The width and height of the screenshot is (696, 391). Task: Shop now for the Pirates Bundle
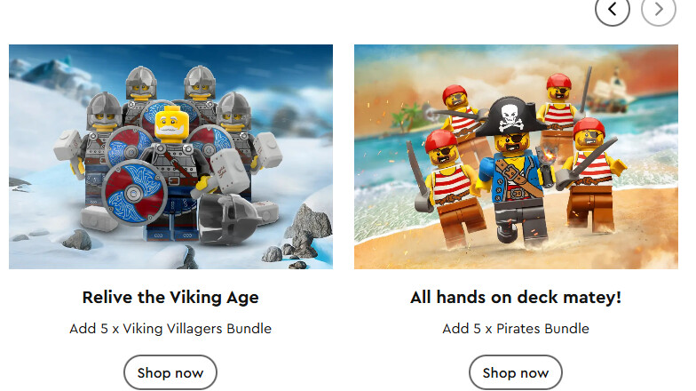click(516, 373)
